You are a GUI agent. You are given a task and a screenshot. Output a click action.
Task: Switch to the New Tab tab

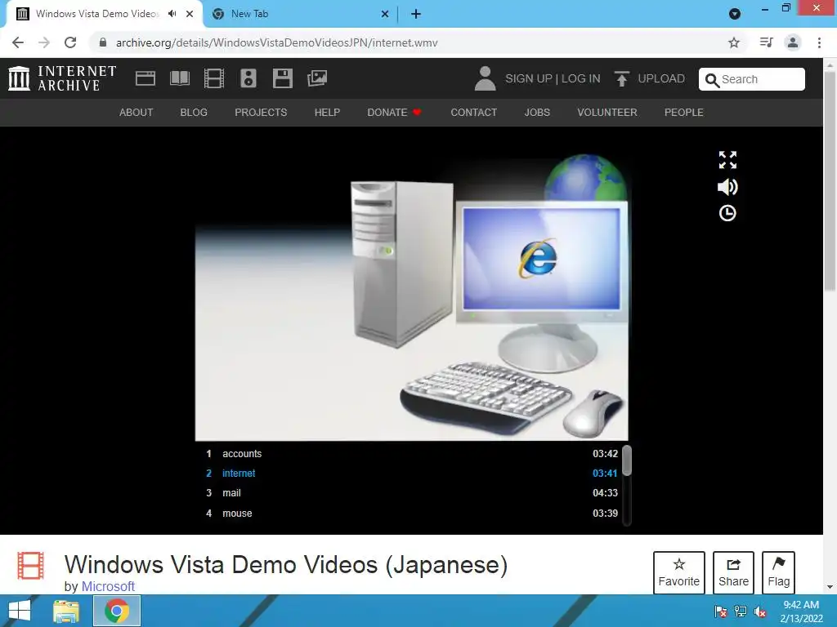[301, 14]
